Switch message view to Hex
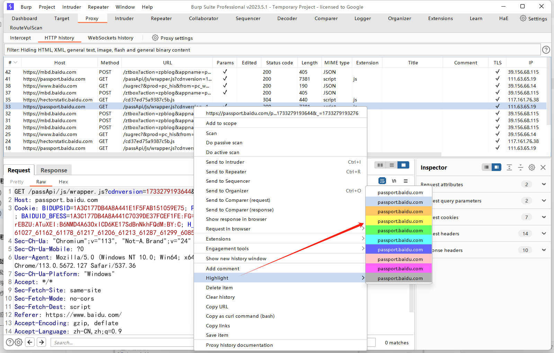554x353 pixels. click(x=63, y=182)
